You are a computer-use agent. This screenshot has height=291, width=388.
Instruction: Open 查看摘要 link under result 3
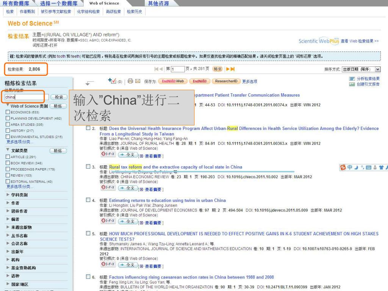point(153,189)
